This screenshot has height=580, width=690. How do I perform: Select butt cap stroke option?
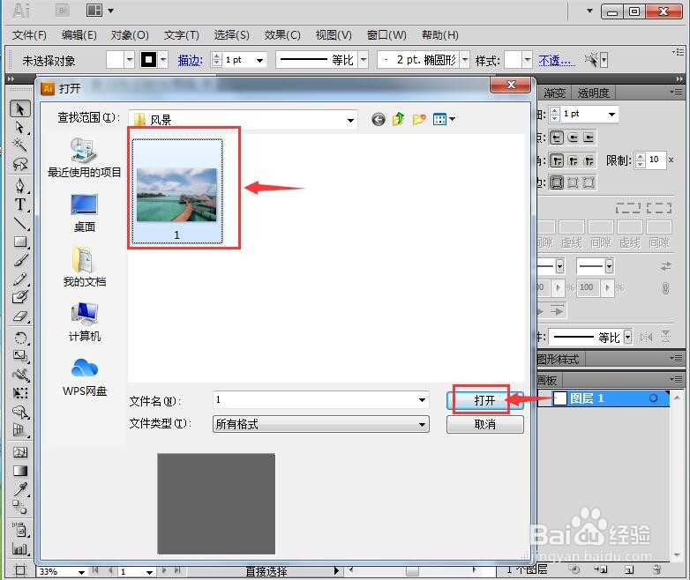557,138
